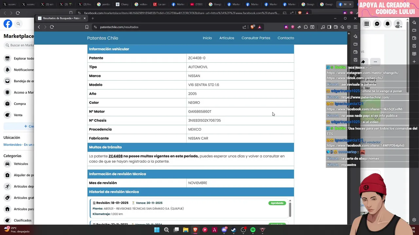The width and height of the screenshot is (419, 235).
Task: Click Vehículos category in Marketplace sidebar
Action: pos(19,164)
